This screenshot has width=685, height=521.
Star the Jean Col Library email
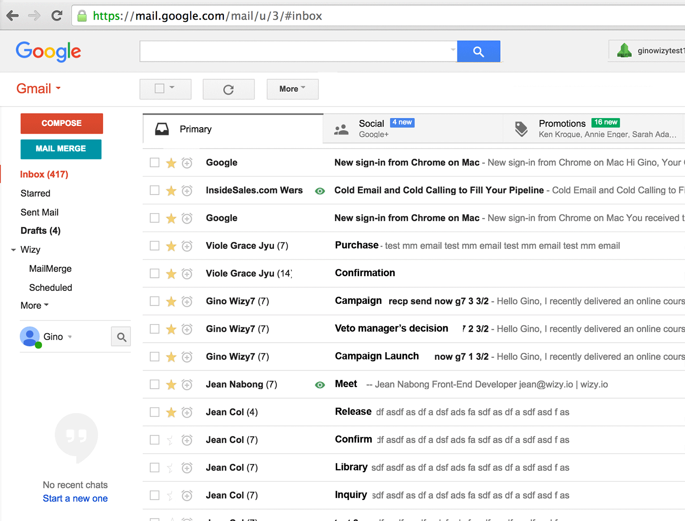click(x=171, y=468)
